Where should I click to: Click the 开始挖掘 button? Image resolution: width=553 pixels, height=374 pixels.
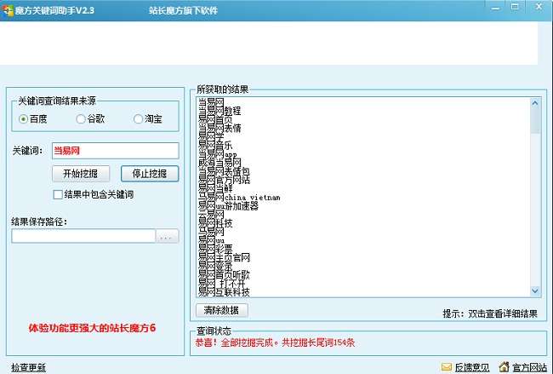81,174
